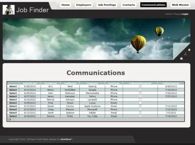The height and width of the screenshot is (145, 195).
Task: Open the sitemap icon on banner corner
Action: 185,54
